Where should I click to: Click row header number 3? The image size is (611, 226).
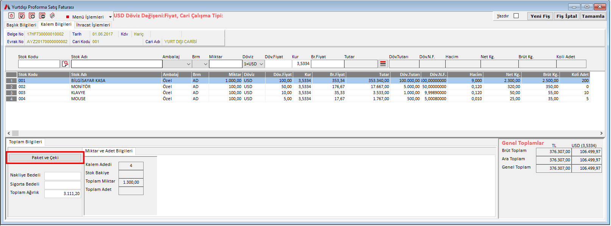click(x=11, y=93)
